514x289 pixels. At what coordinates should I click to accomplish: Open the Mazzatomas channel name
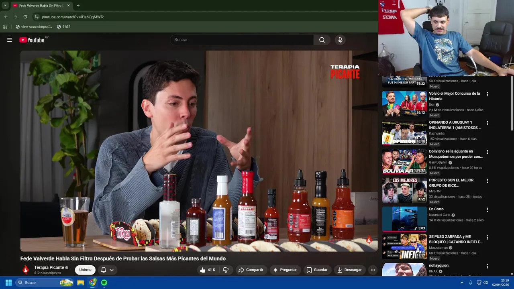439,248
